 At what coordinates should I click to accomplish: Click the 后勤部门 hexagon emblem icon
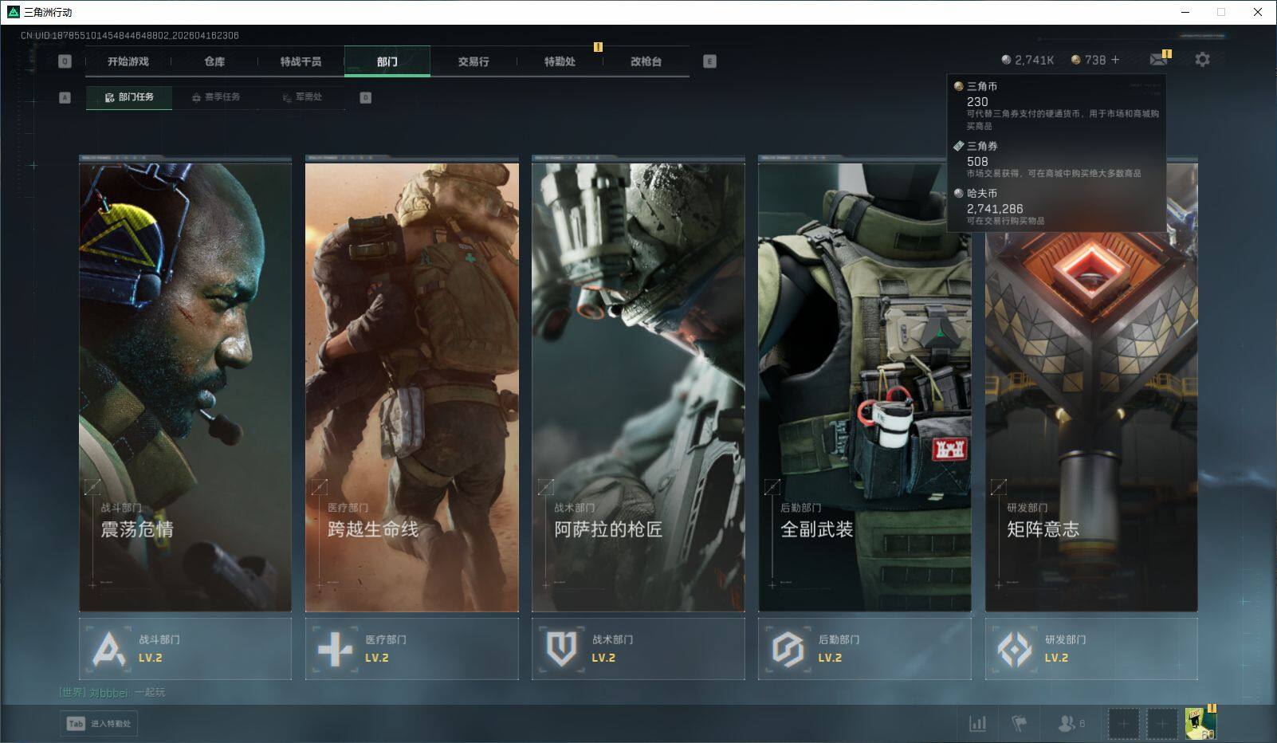point(788,649)
